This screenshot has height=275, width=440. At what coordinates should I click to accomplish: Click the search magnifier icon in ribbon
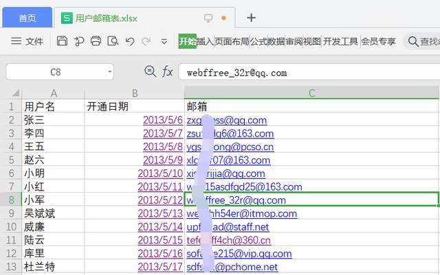(413, 41)
